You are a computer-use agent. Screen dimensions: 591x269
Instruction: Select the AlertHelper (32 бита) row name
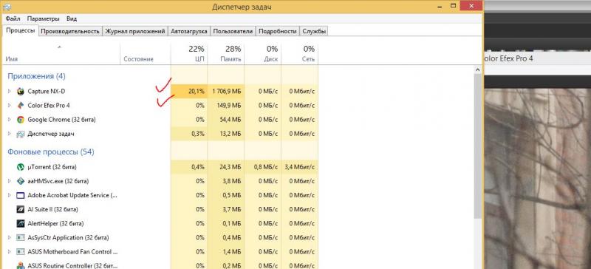coord(56,224)
